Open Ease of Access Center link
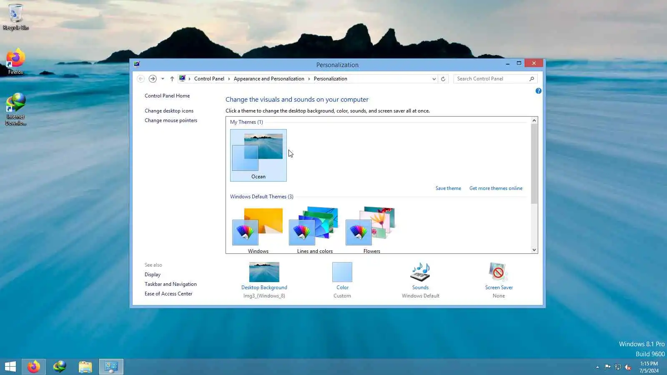 [x=168, y=294]
